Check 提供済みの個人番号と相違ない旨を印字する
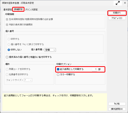 point(7,57)
